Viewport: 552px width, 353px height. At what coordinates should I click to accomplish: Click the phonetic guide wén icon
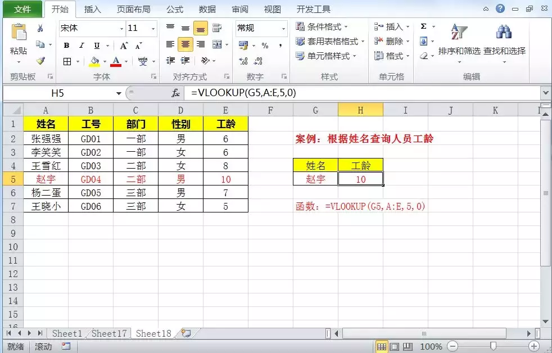(x=143, y=62)
